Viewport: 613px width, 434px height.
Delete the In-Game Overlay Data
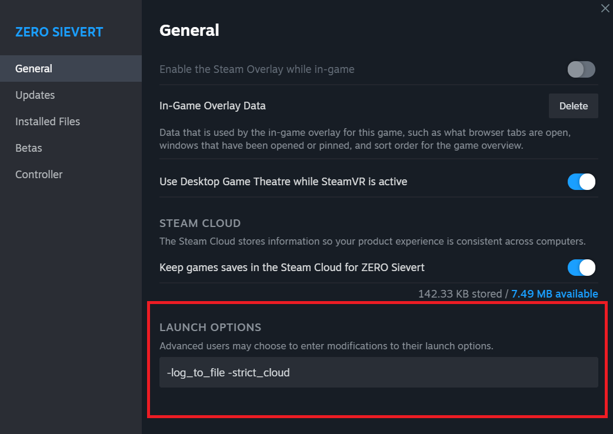click(574, 106)
